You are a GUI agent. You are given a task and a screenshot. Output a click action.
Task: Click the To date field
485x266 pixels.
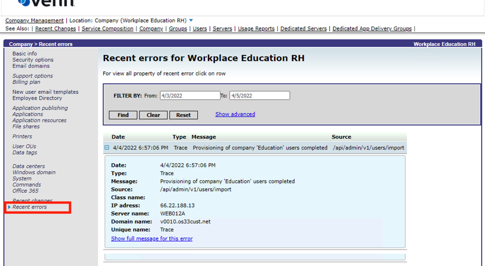click(259, 96)
